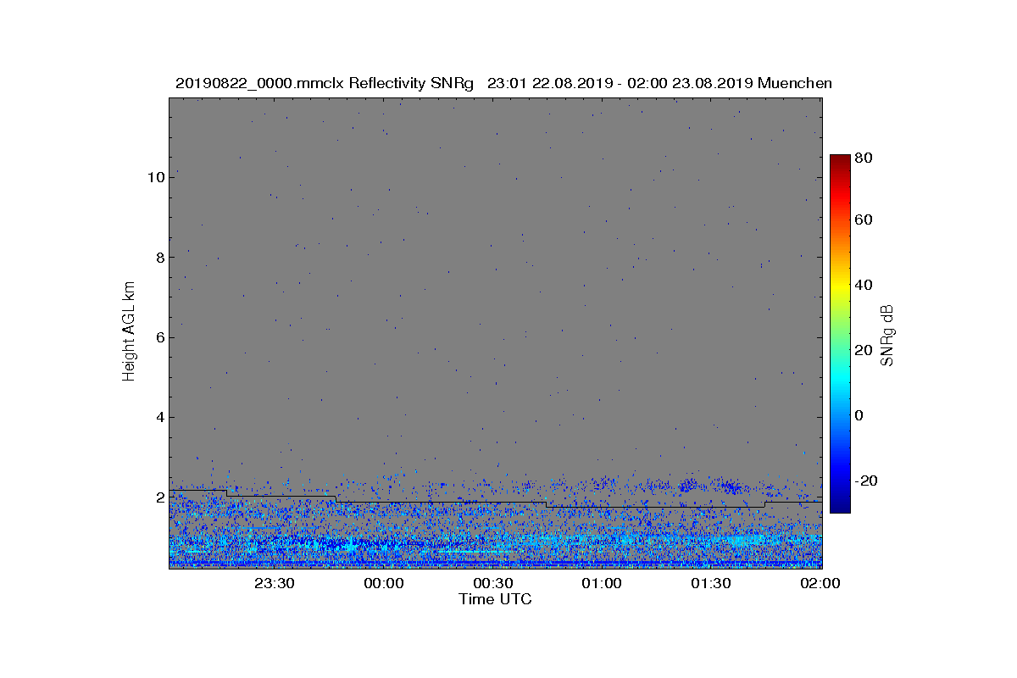Screen dimensions: 1017x678
Task: Click the 23:30 time tick label
Action: 275,583
